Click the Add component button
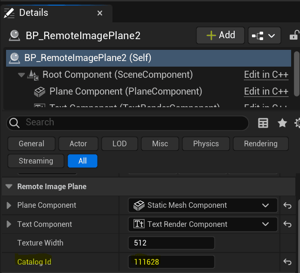Image resolution: width=300 pixels, height=273 pixels. (220, 35)
